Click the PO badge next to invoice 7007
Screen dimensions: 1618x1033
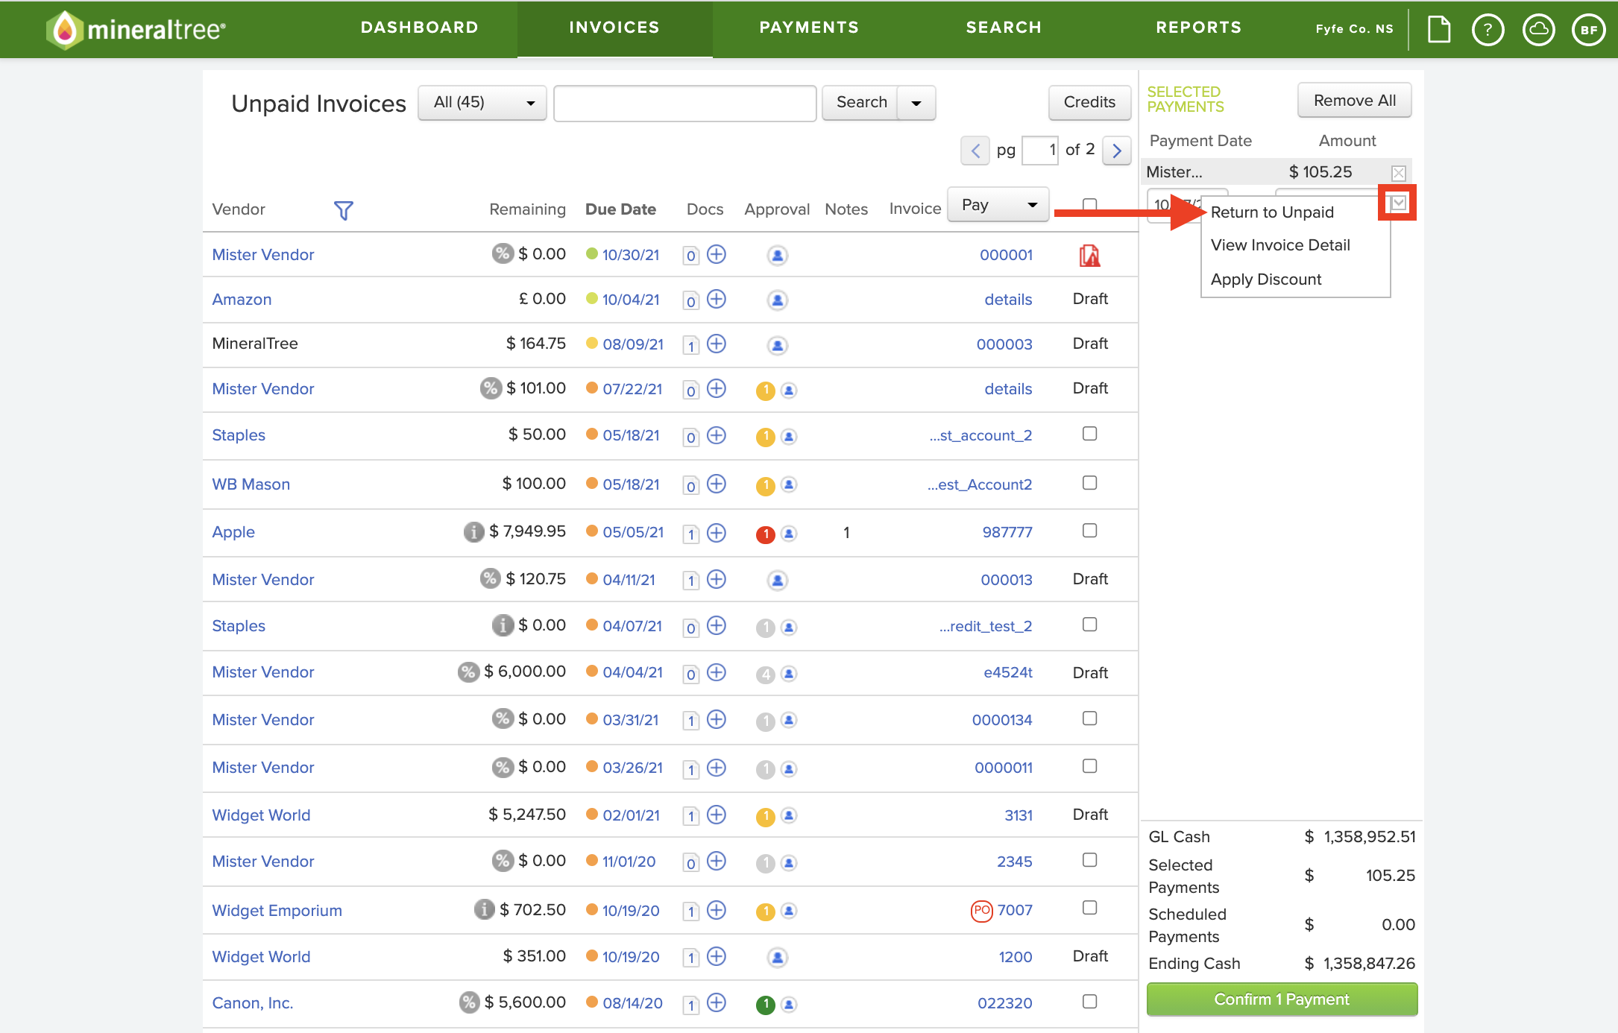pos(982,910)
